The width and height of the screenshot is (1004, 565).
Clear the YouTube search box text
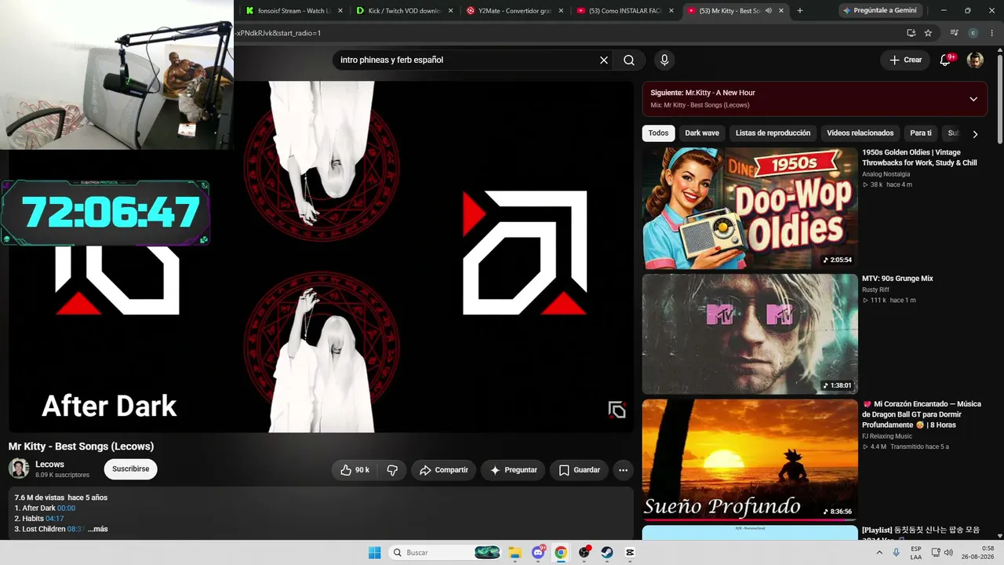(604, 60)
